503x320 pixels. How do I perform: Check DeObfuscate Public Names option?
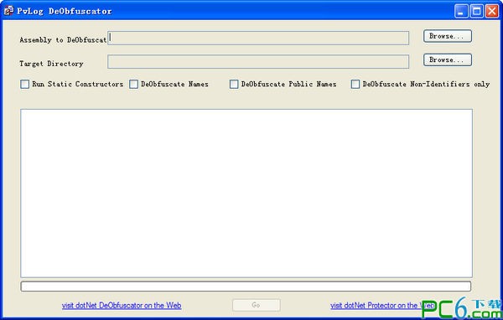tap(234, 84)
